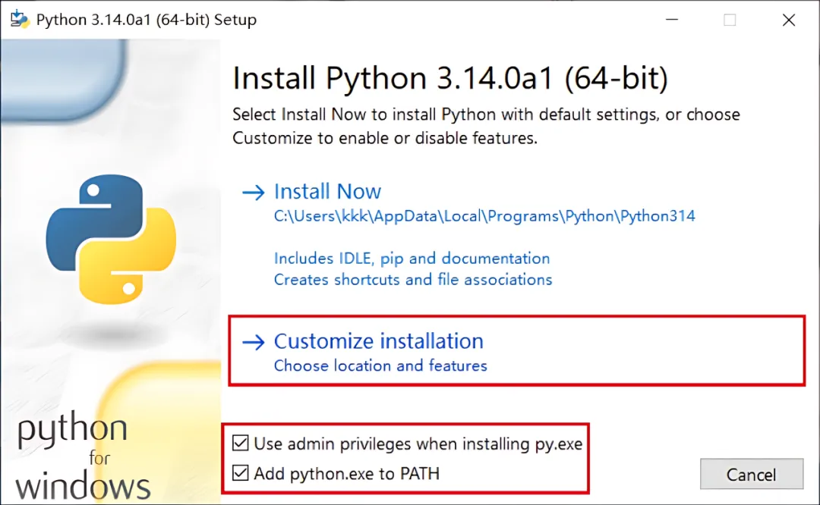Click the 'python for windows' logo text

tap(84, 456)
